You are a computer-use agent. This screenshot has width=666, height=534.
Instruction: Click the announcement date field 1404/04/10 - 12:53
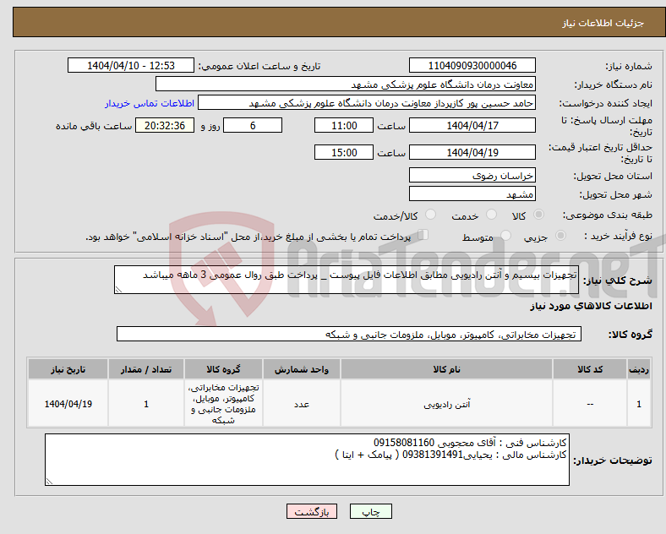click(x=131, y=65)
